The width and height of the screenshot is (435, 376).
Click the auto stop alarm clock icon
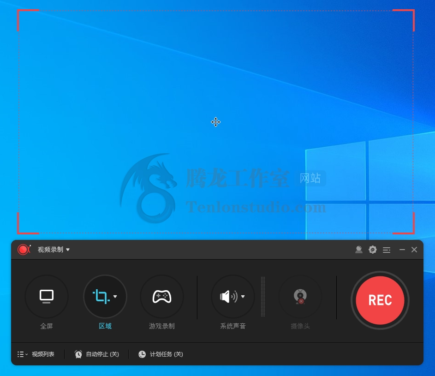pyautogui.click(x=78, y=354)
